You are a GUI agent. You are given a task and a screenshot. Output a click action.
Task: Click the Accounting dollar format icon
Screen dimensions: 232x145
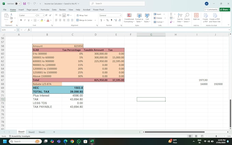point(101,20)
